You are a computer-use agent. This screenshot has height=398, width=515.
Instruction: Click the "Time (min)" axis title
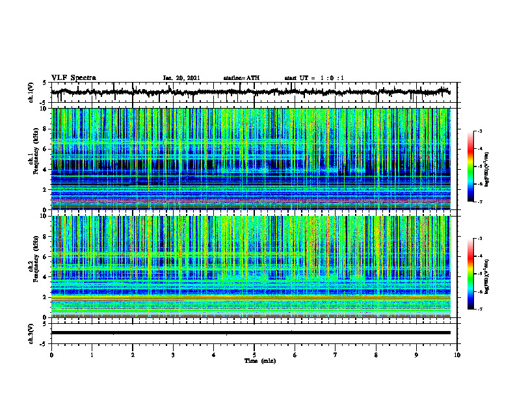(260, 361)
